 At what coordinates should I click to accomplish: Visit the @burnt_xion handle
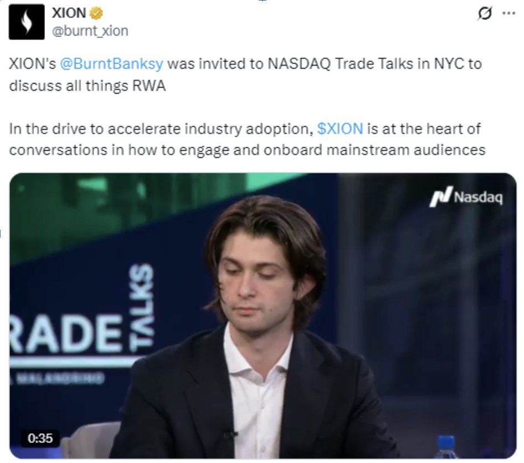(x=90, y=31)
